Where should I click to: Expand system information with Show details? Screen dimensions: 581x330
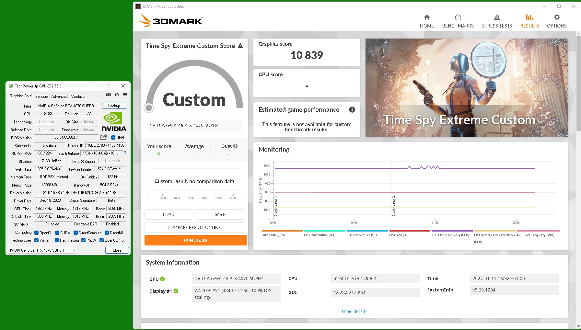point(354,312)
